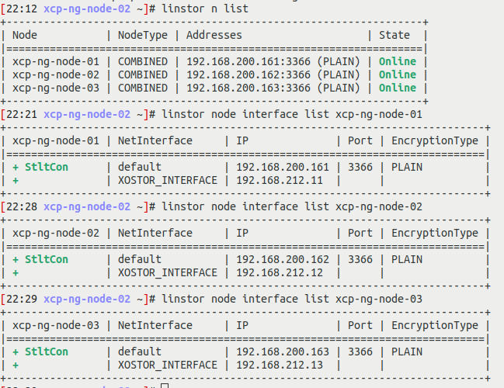Screen dimensions: 504x388
Task: Click the State column header
Action: pyautogui.click(x=395, y=35)
